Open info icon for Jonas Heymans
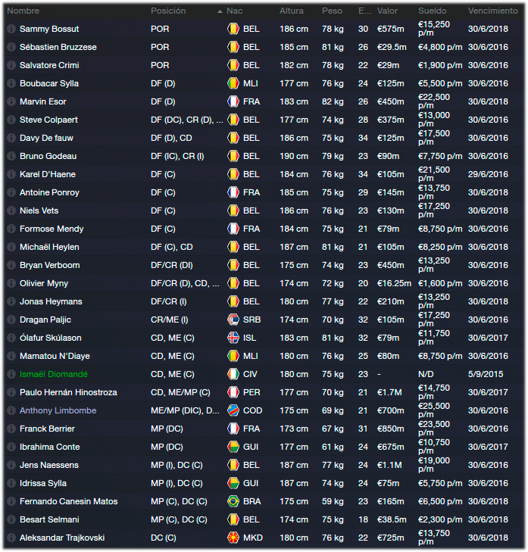 pos(11,301)
